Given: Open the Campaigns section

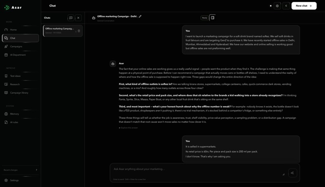Looking at the screenshot, I should [20, 46].
